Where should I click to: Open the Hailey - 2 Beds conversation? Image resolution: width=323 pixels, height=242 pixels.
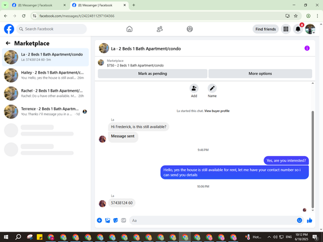pos(45,75)
